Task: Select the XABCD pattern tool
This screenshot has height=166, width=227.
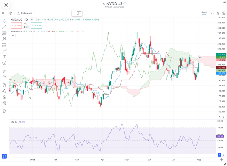Action: click(5, 39)
